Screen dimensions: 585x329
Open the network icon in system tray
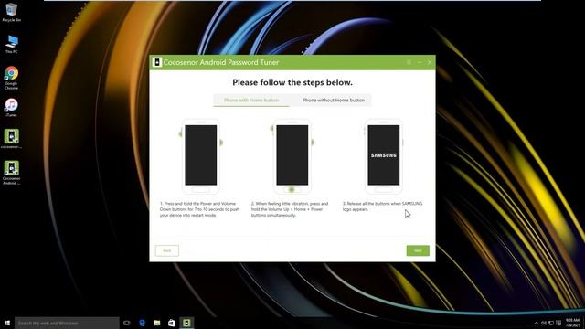pyautogui.click(x=551, y=323)
